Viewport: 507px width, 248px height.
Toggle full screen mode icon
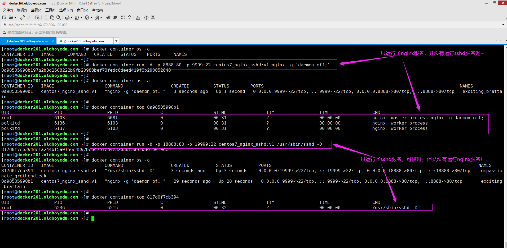123,17
